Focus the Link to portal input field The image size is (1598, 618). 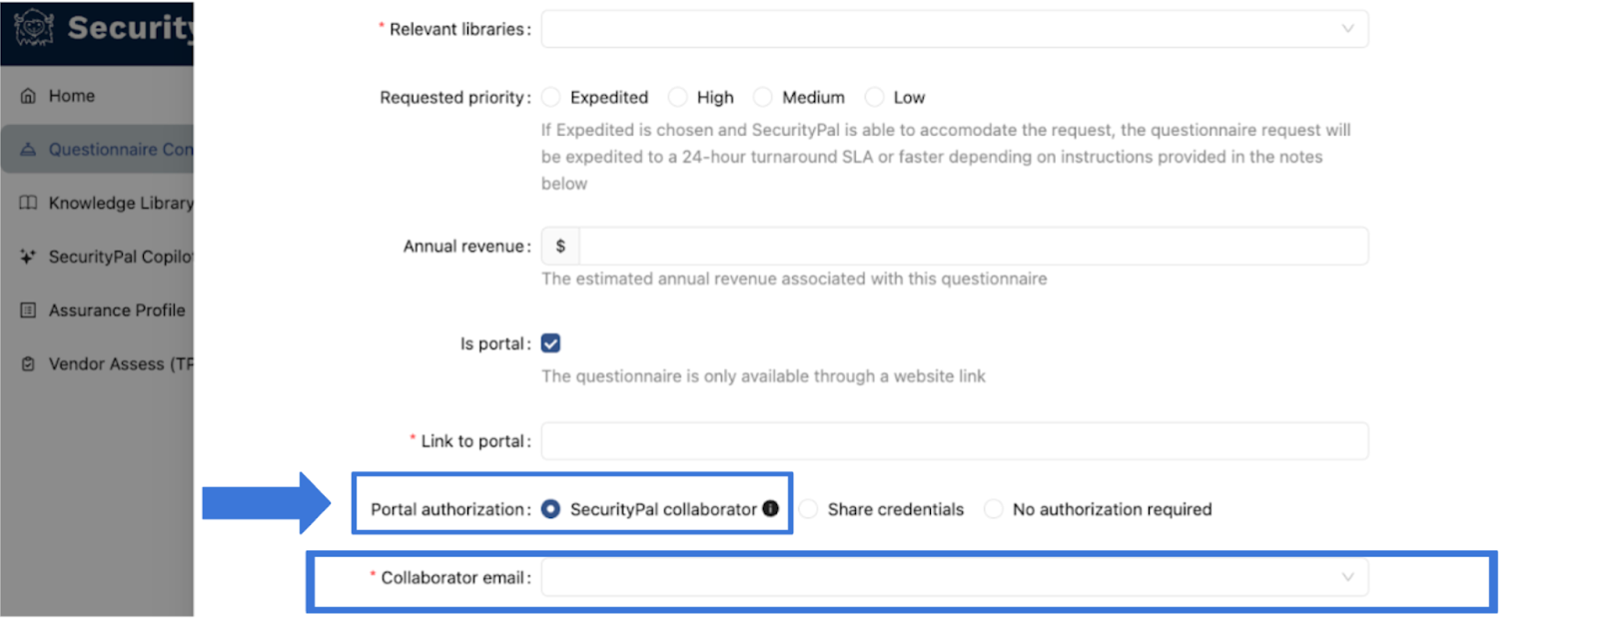tap(955, 441)
